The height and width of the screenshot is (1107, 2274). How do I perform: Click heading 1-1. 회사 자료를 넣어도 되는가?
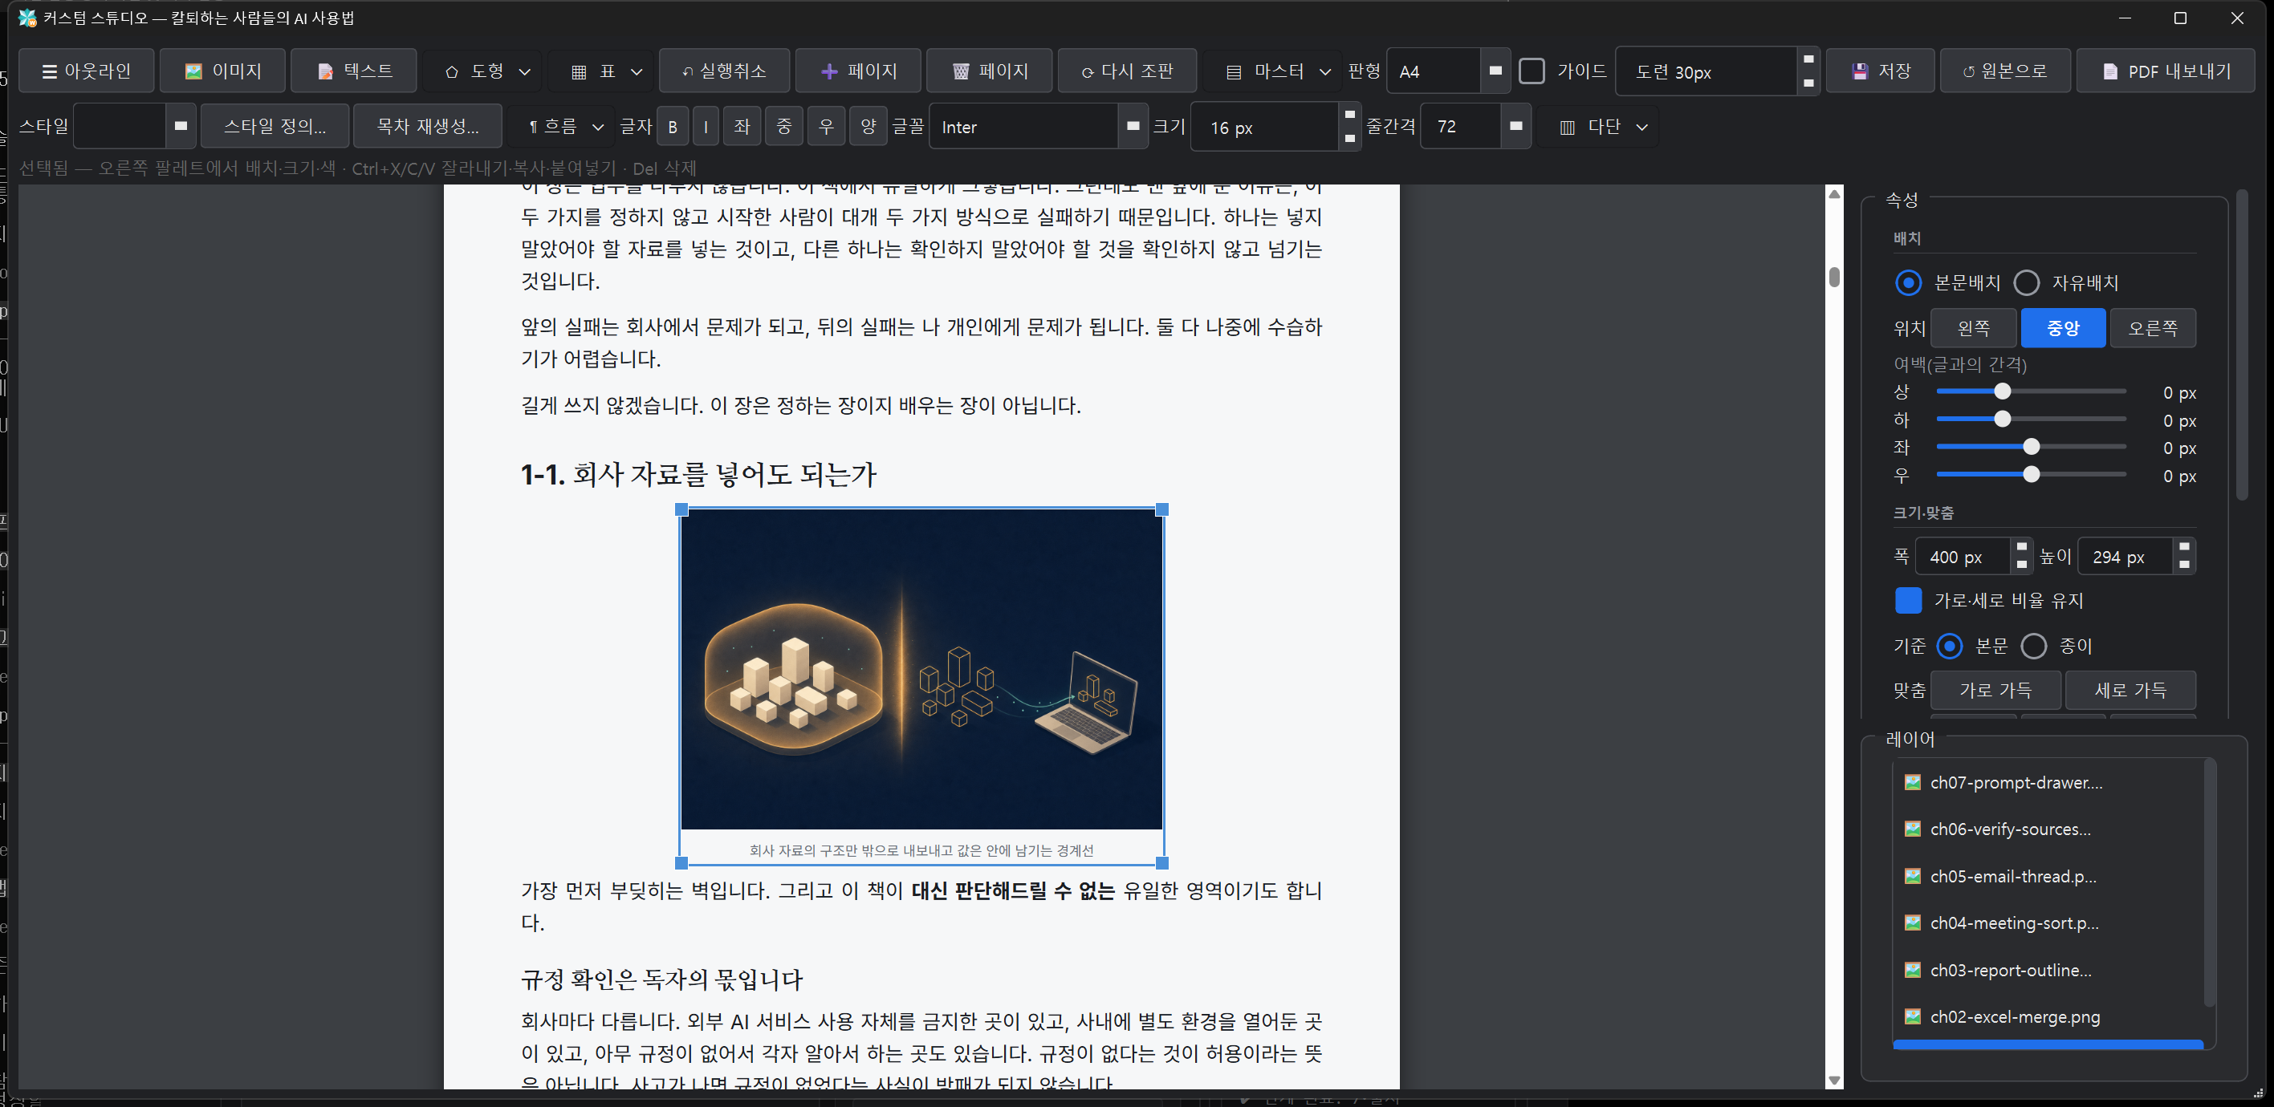click(698, 476)
